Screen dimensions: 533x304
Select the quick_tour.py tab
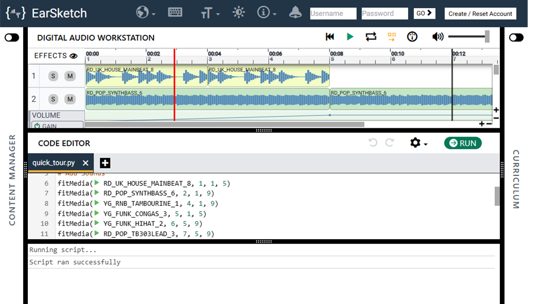tap(54, 163)
